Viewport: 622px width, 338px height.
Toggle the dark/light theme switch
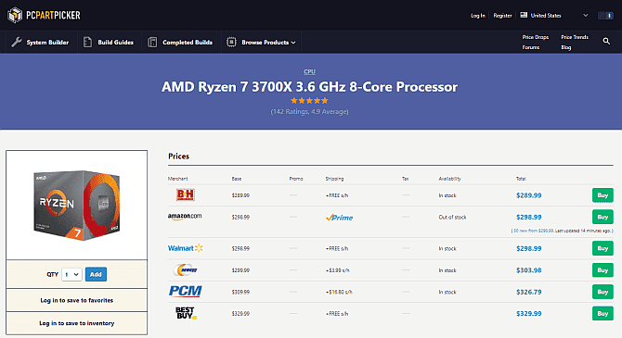605,16
